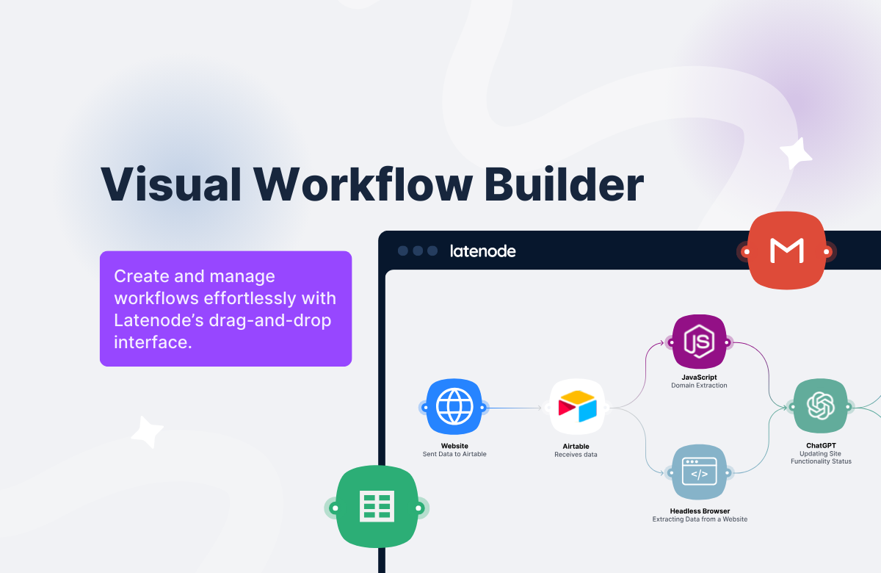Select the ChatGPT node icon
Screen dimensions: 881x573
820,406
